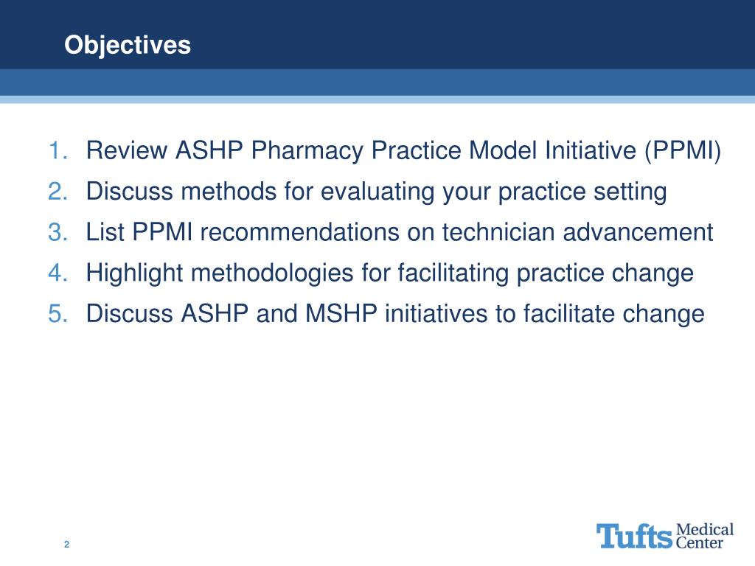Click the Tufts logo wordmark

635,537
